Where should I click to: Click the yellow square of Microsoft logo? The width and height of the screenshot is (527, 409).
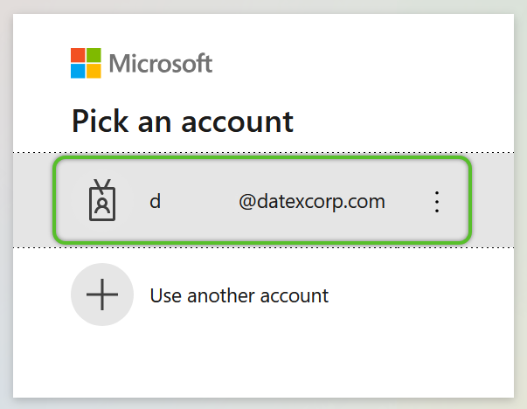[x=94, y=72]
